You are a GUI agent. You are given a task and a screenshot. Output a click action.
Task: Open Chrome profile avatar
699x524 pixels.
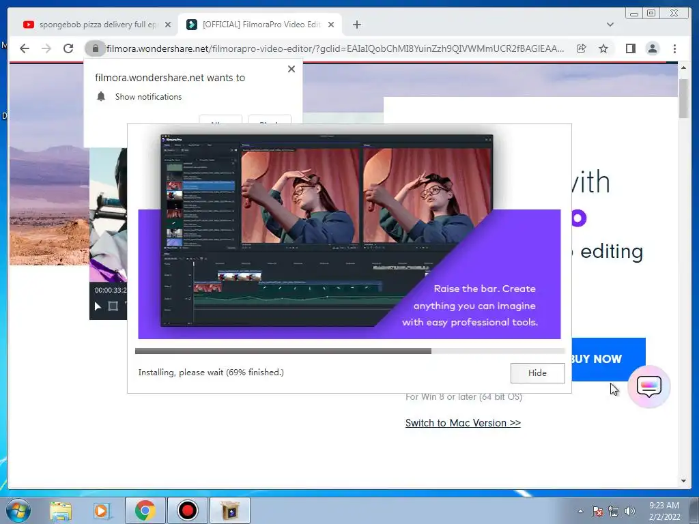coord(652,48)
